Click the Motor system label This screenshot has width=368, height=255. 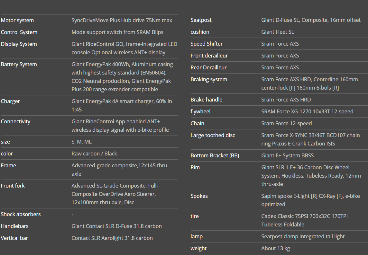tap(17, 21)
